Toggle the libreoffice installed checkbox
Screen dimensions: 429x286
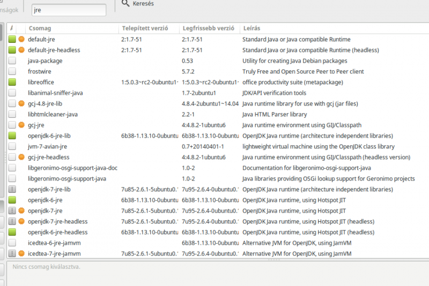[x=12, y=82]
